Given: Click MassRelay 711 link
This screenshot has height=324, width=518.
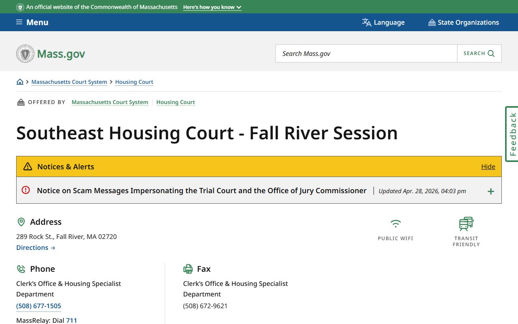Looking at the screenshot, I should tap(72, 320).
